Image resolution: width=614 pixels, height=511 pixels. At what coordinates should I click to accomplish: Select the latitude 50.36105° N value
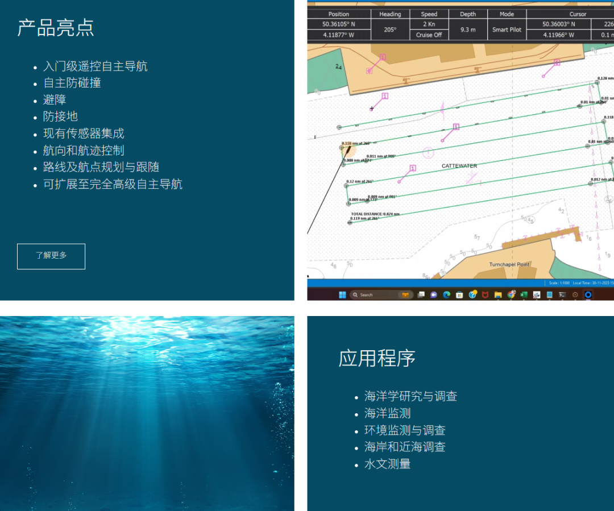point(339,24)
